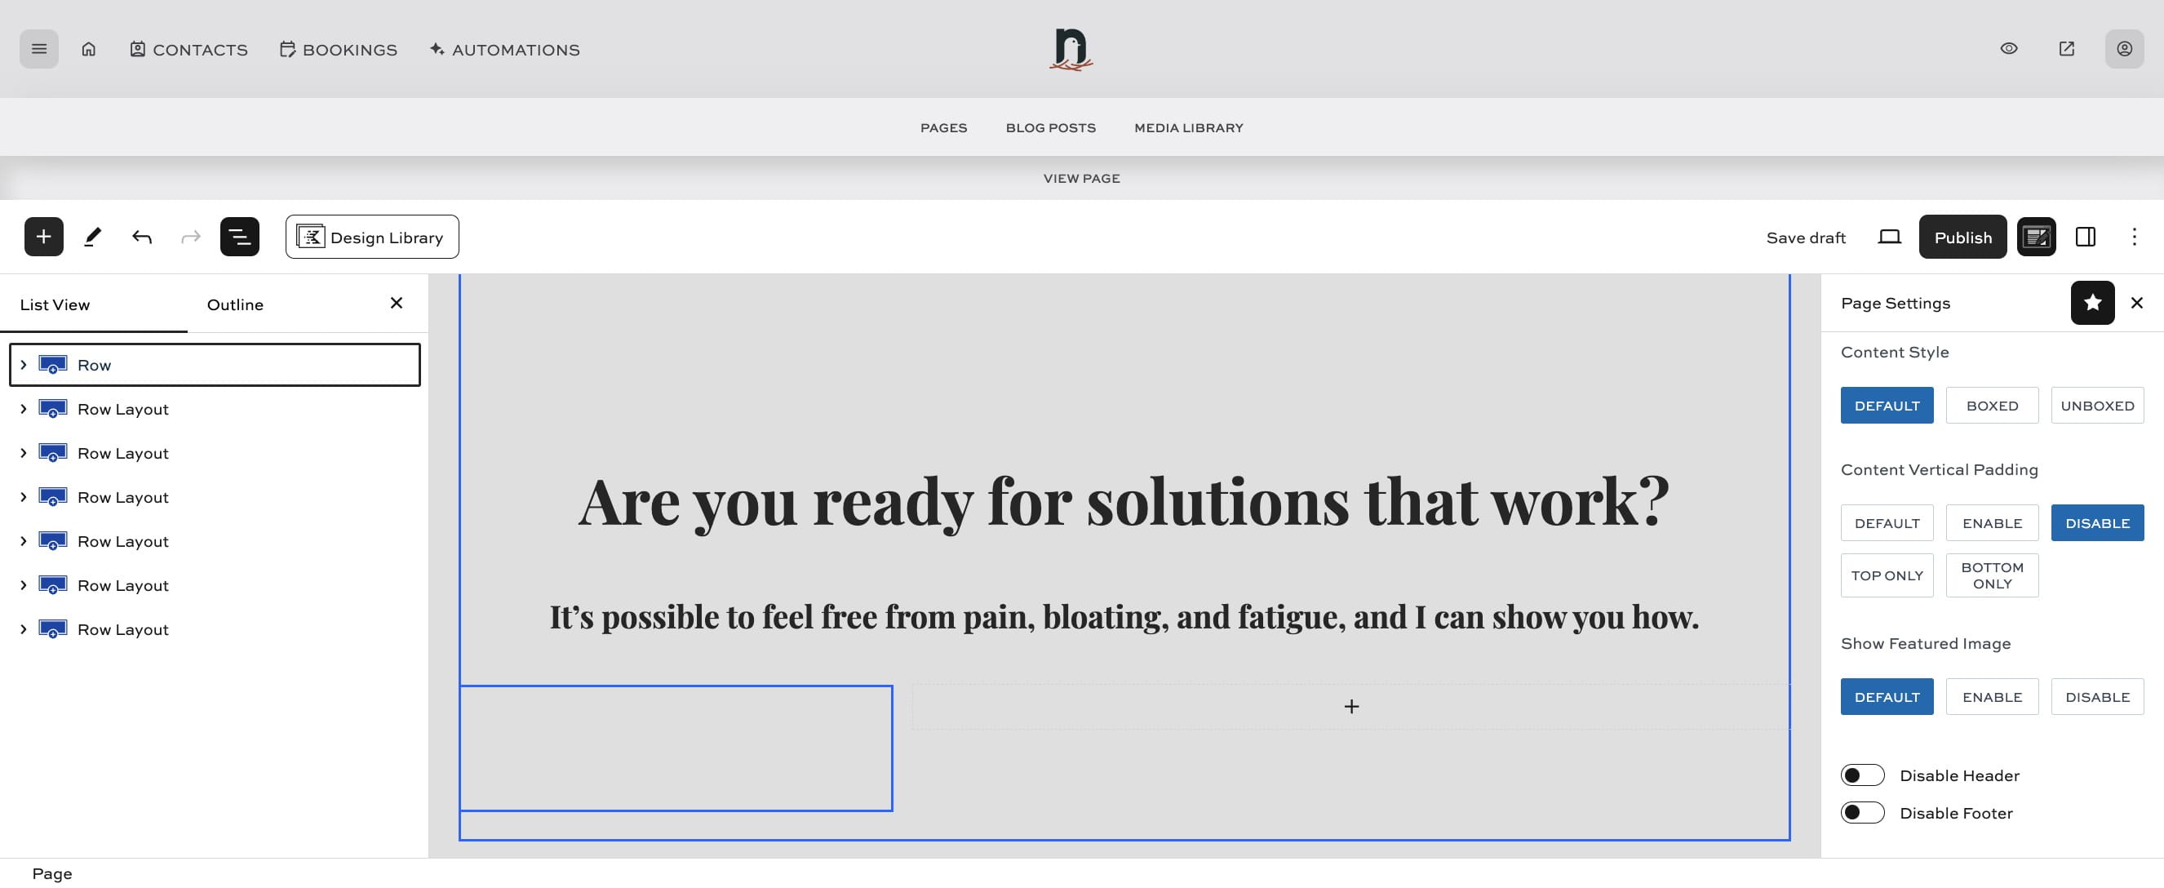Open the Design Library
Viewport: 2164px width, 888px height.
pos(371,236)
